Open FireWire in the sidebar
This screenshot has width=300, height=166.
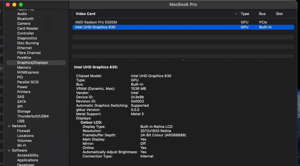pyautogui.click(x=24, y=58)
